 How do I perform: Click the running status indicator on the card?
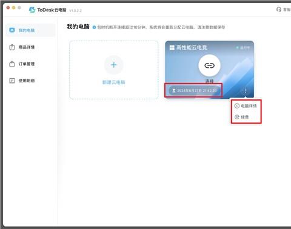click(244, 48)
